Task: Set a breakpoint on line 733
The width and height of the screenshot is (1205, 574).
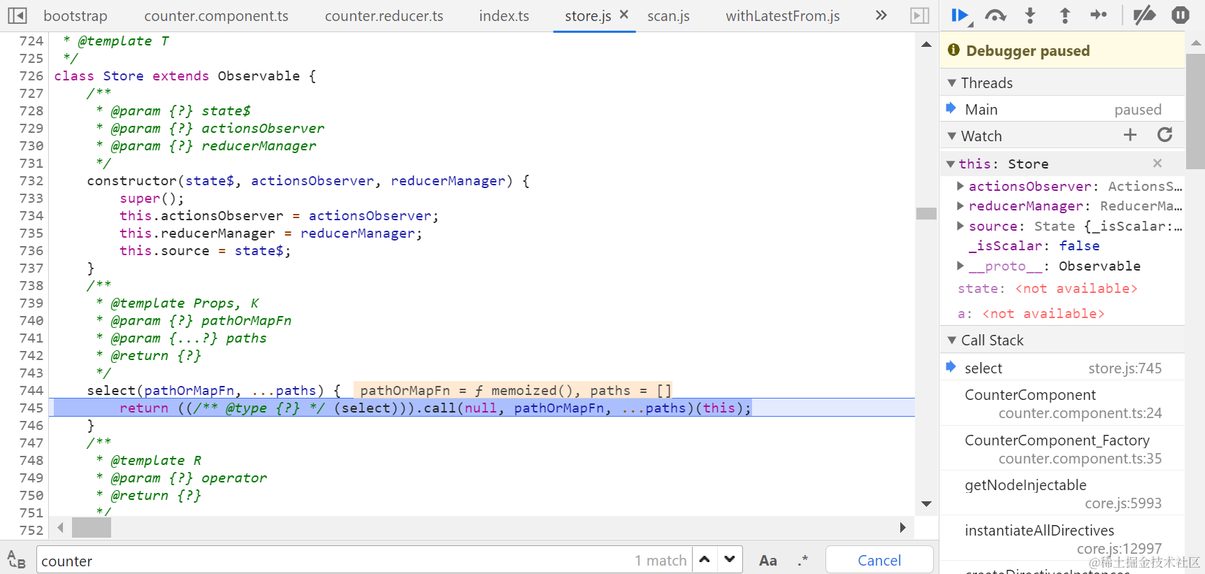Action: pyautogui.click(x=31, y=198)
